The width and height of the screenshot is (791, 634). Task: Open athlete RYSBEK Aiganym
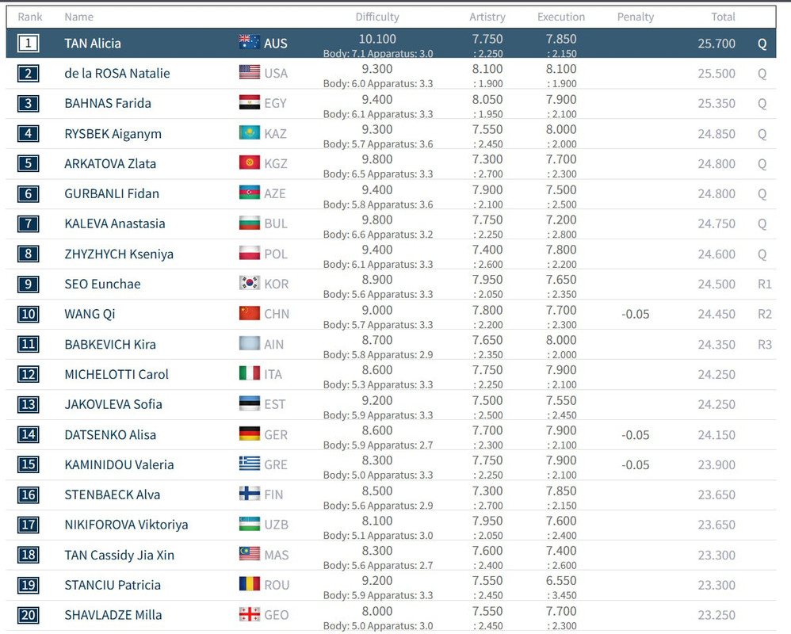pyautogui.click(x=113, y=134)
